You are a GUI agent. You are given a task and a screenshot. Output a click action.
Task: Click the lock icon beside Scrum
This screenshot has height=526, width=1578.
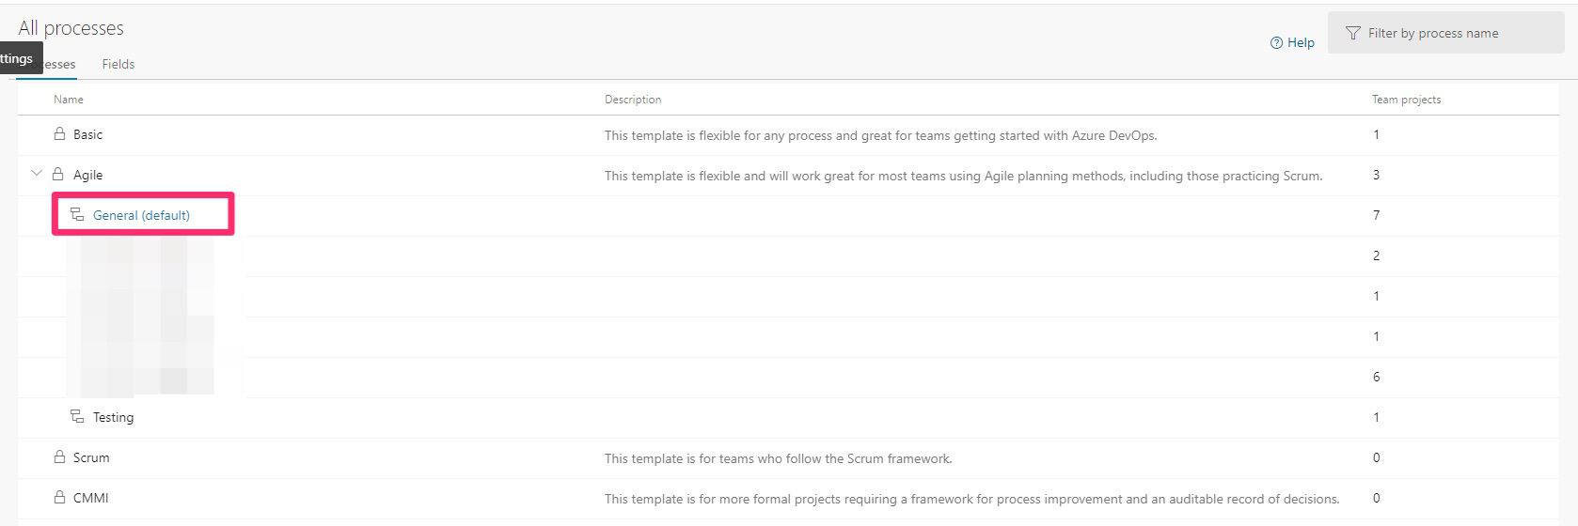click(x=60, y=457)
